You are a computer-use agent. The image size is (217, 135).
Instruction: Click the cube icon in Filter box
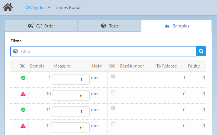[15, 51]
